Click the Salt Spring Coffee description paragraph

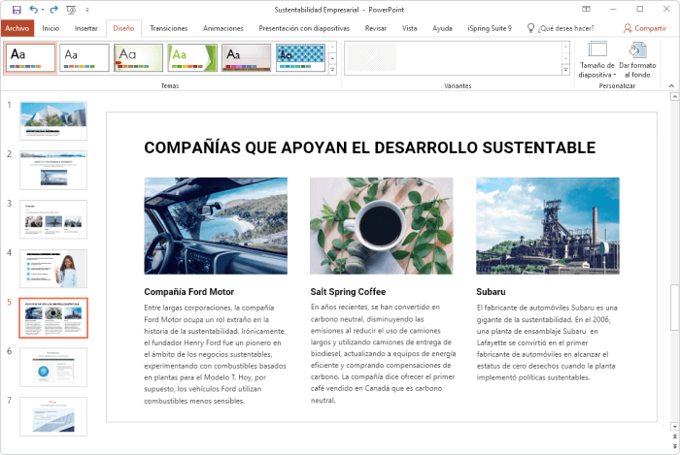click(x=383, y=354)
